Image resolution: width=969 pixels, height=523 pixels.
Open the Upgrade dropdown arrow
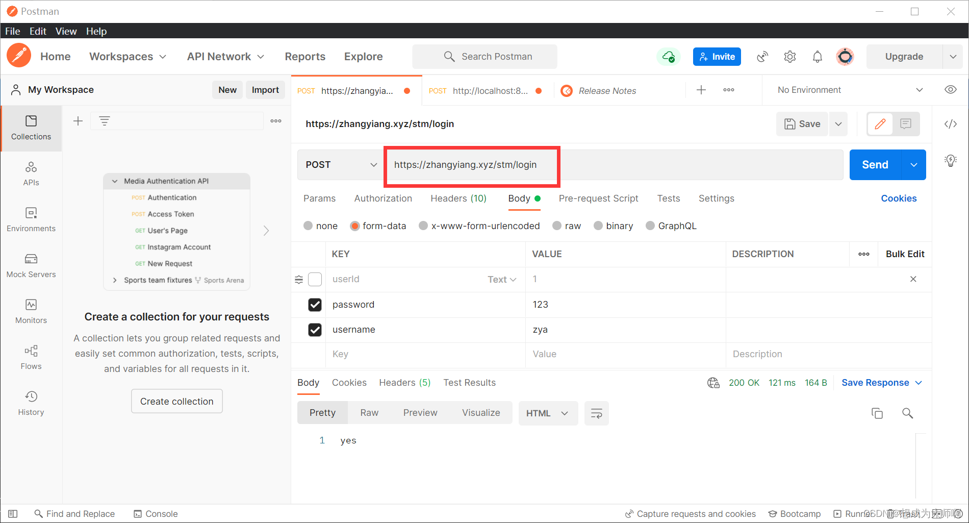(953, 57)
